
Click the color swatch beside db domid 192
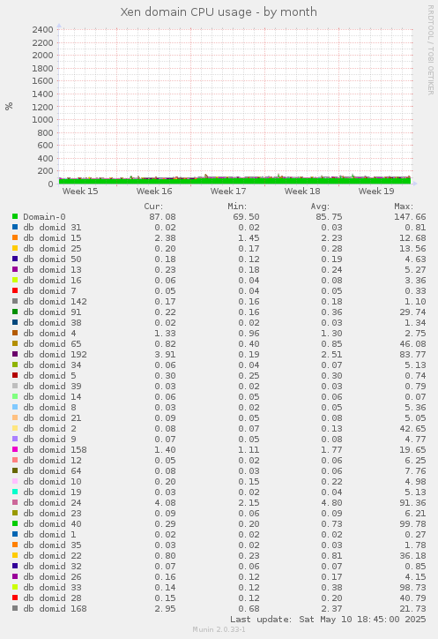coord(15,354)
